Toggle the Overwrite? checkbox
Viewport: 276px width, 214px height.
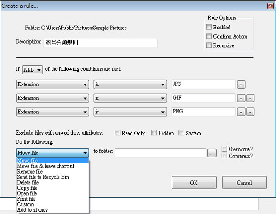224,149
